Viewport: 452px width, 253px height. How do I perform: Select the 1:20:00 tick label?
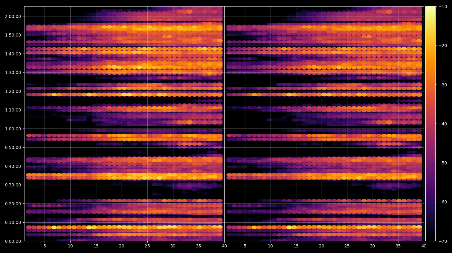[13, 91]
